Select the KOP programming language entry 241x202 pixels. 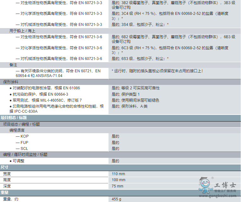25,136
